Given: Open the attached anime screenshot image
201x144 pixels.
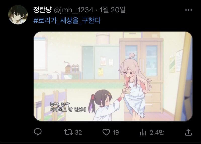Looking at the screenshot, I should pos(113,76).
